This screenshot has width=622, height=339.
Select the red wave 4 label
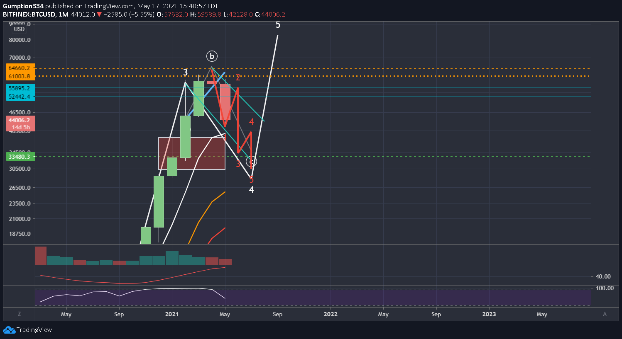pos(251,122)
